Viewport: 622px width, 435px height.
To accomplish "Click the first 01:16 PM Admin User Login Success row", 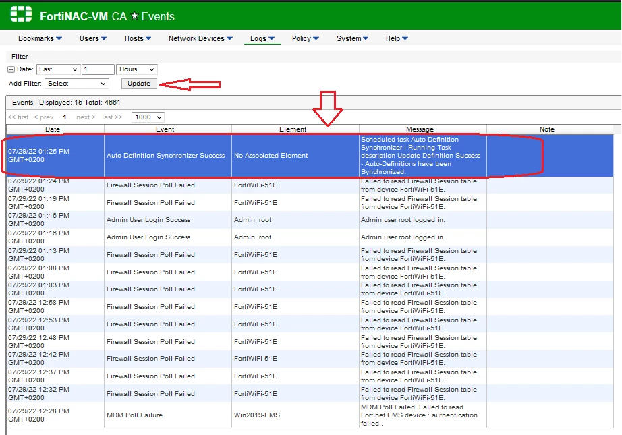I will pos(310,220).
